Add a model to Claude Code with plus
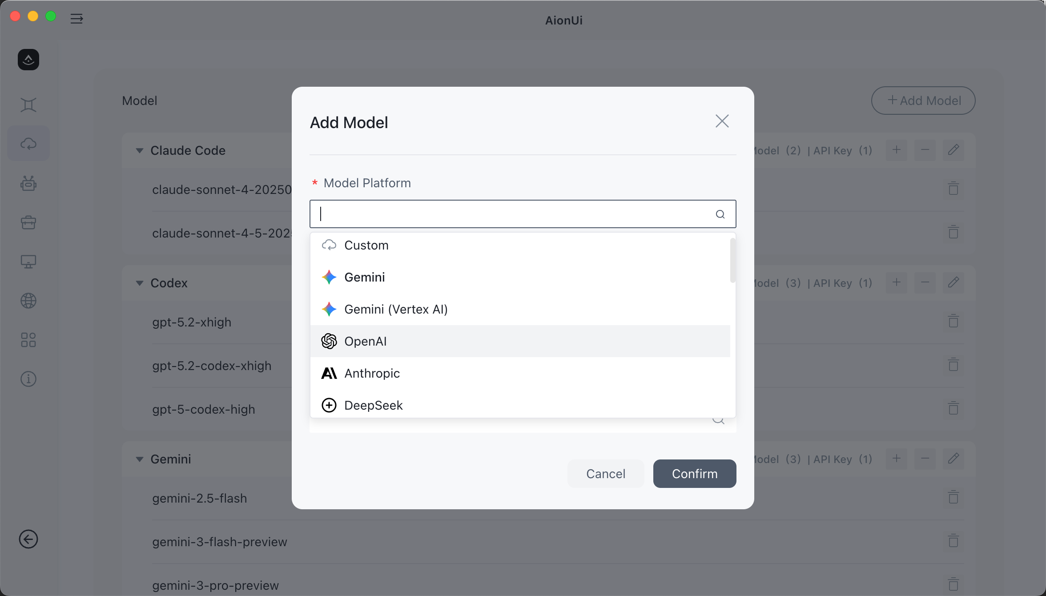 [897, 150]
